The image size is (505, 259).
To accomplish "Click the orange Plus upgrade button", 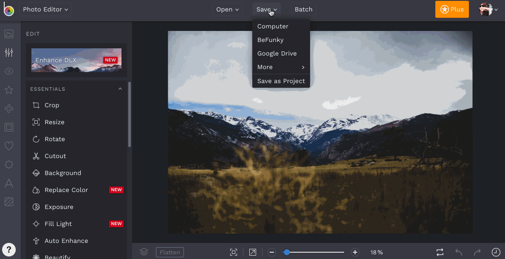I will [x=452, y=9].
